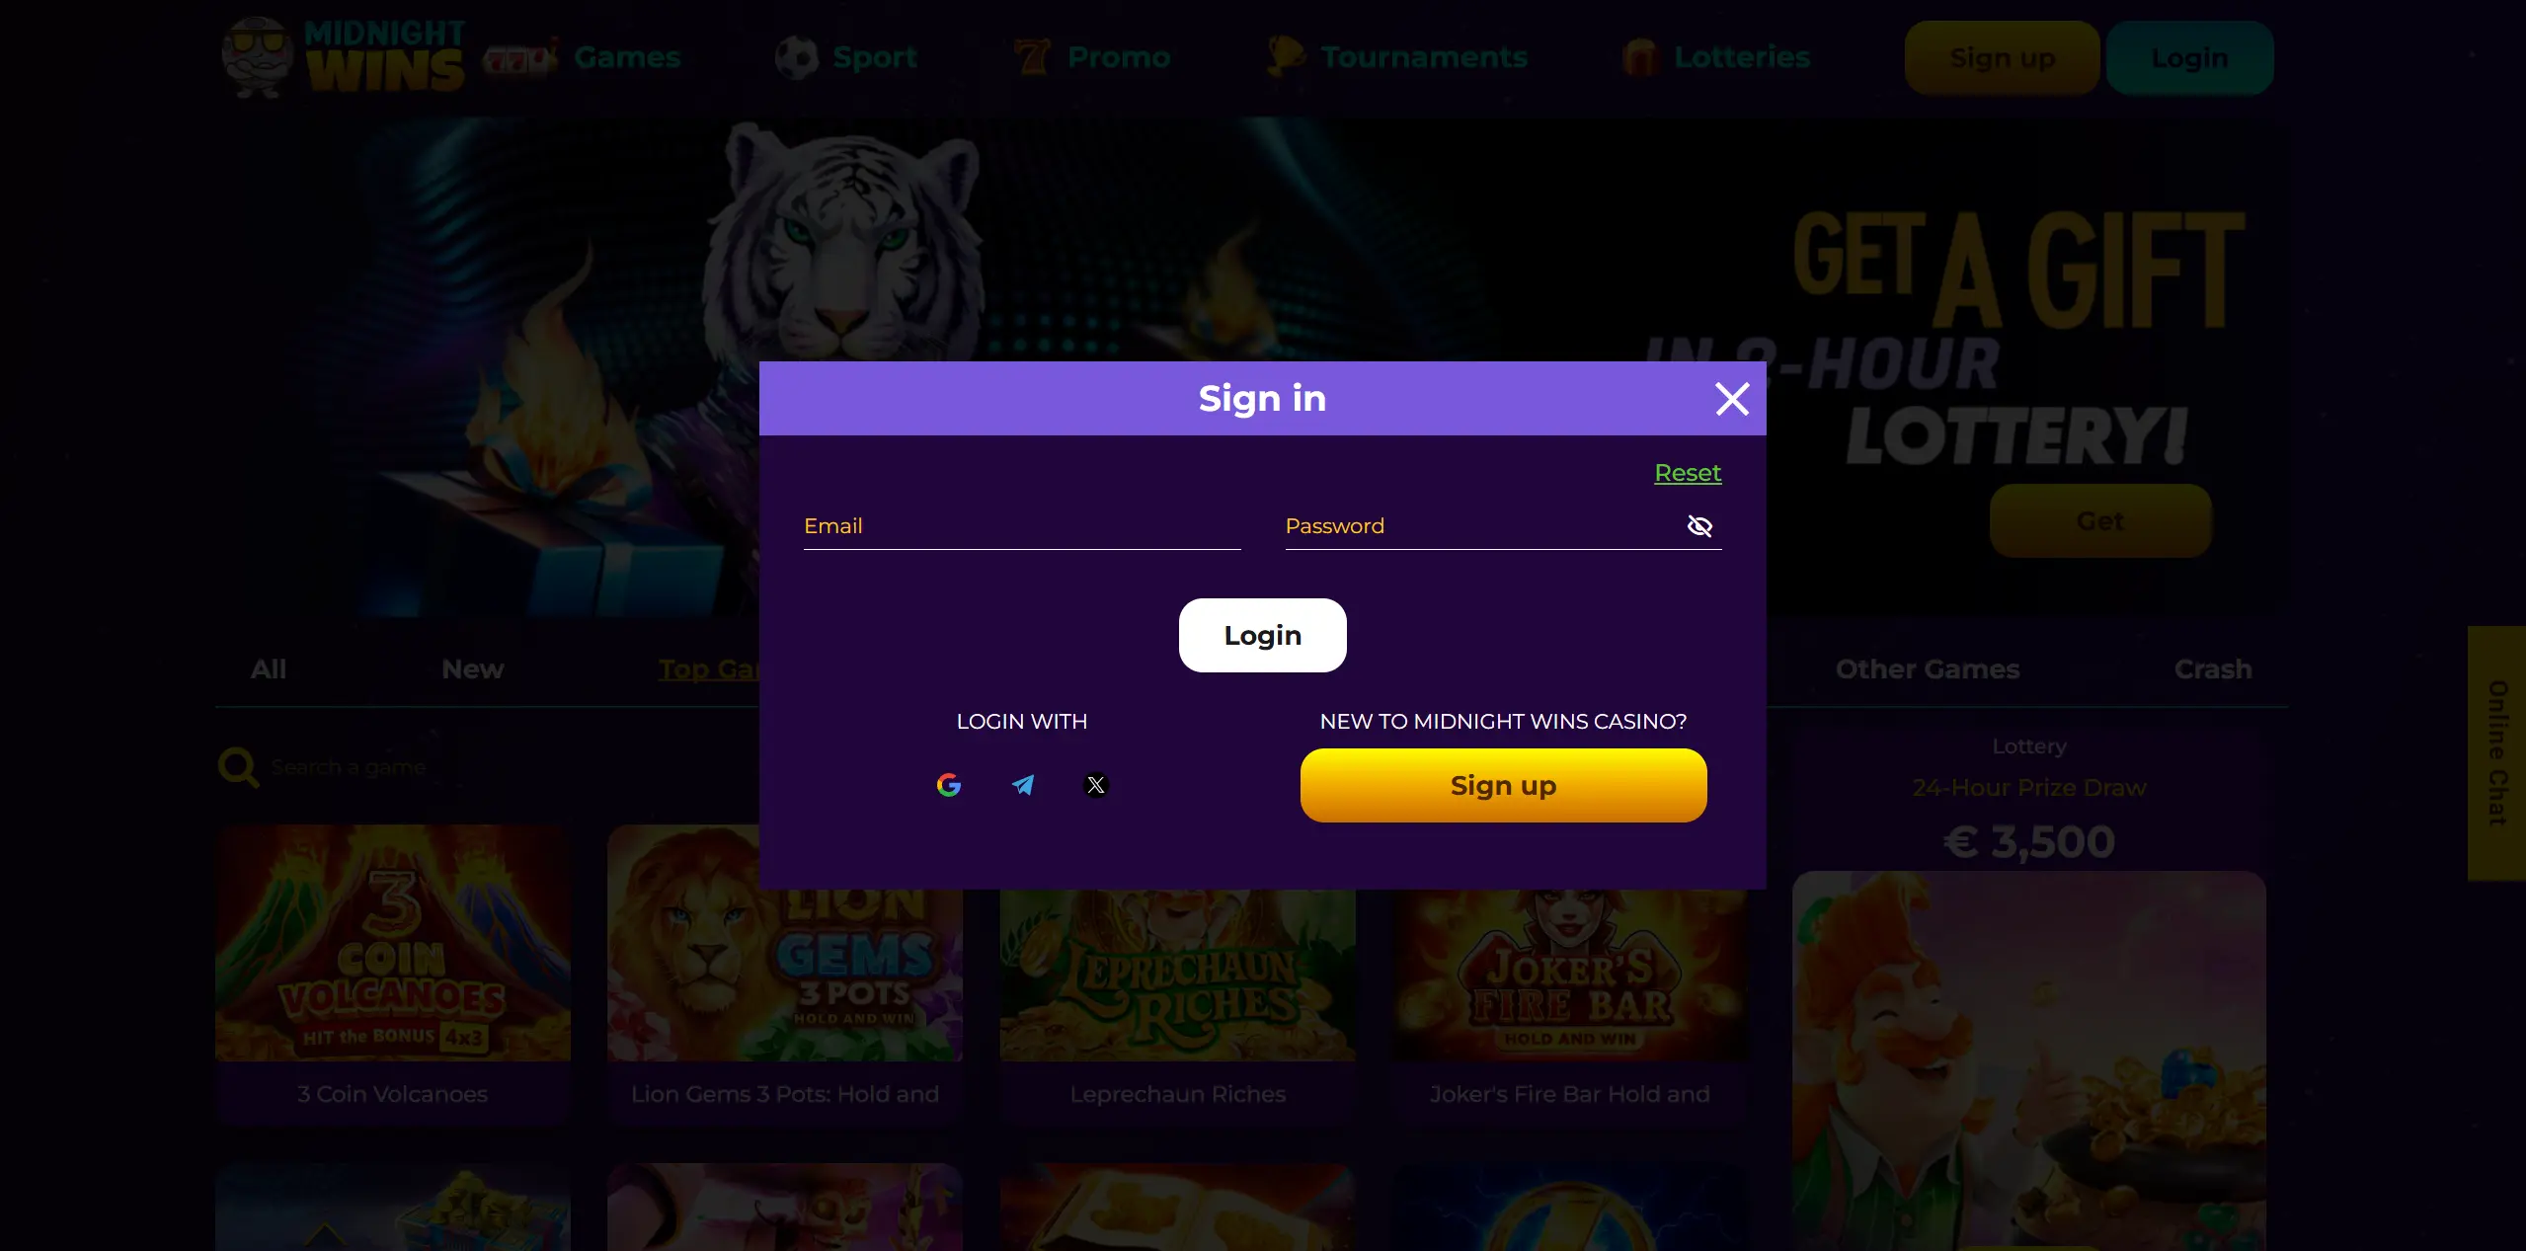Open the Online Chat side tab
2526x1251 pixels.
click(x=2496, y=752)
